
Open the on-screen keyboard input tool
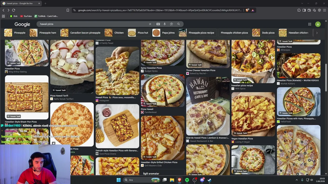[158, 24]
